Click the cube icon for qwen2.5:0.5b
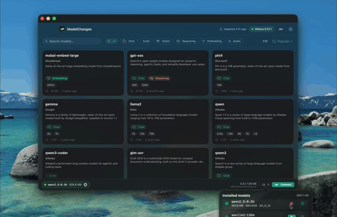 (x=227, y=203)
